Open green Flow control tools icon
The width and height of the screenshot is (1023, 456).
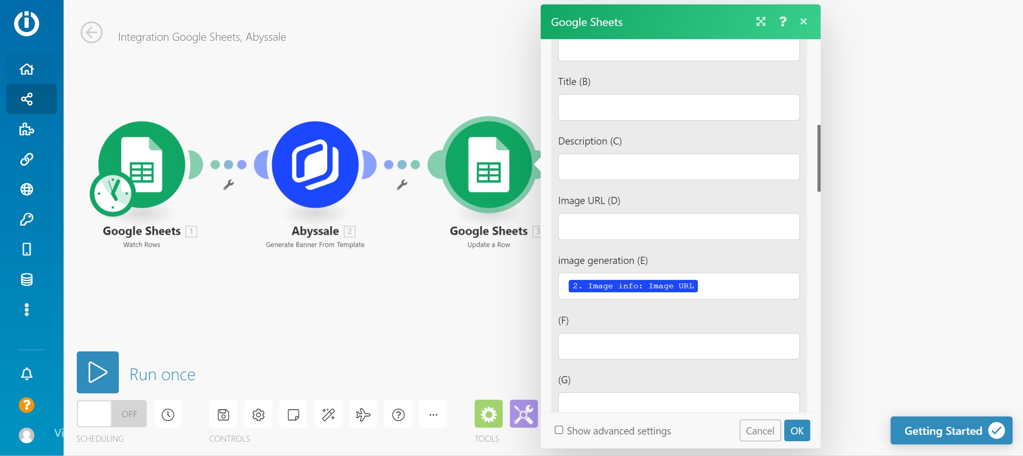pos(489,414)
